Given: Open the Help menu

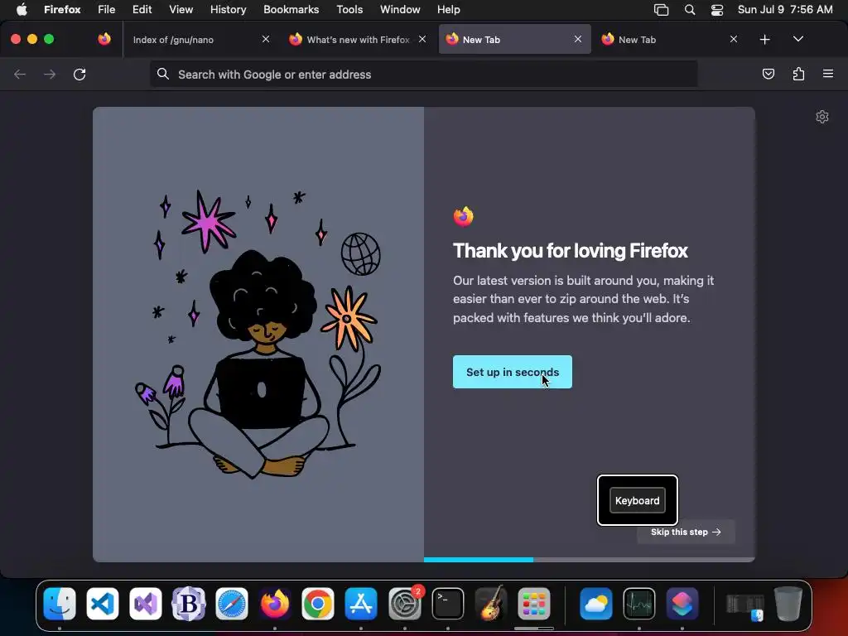Looking at the screenshot, I should pos(448,9).
